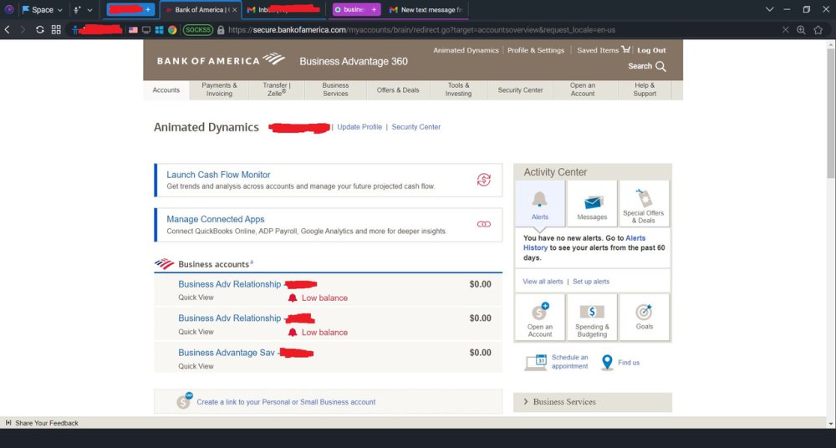This screenshot has height=448, width=836.
Task: Click the Schedule an appointment calendar icon
Action: 536,362
